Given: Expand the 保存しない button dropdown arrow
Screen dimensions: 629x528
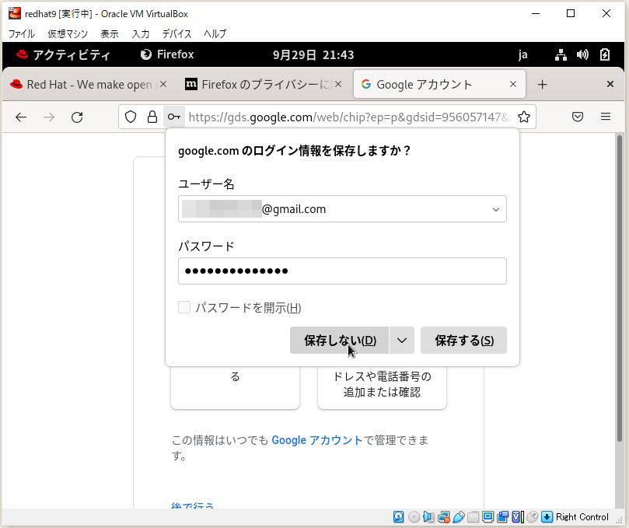Looking at the screenshot, I should pyautogui.click(x=401, y=341).
